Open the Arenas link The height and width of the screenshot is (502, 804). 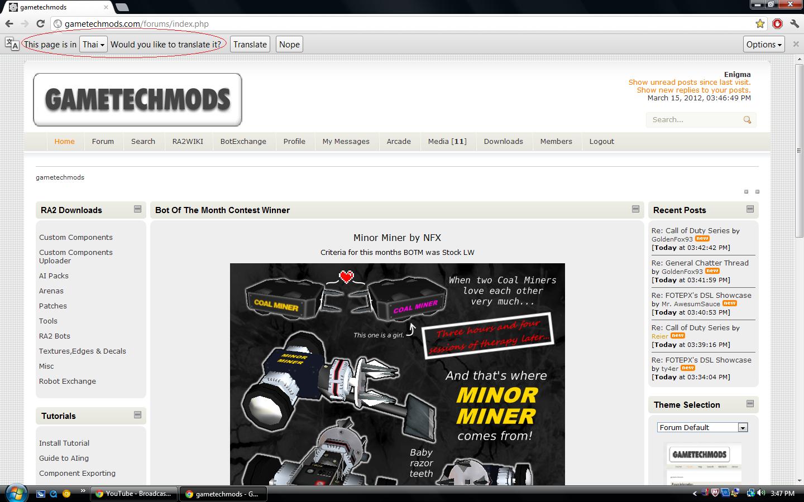pyautogui.click(x=51, y=291)
